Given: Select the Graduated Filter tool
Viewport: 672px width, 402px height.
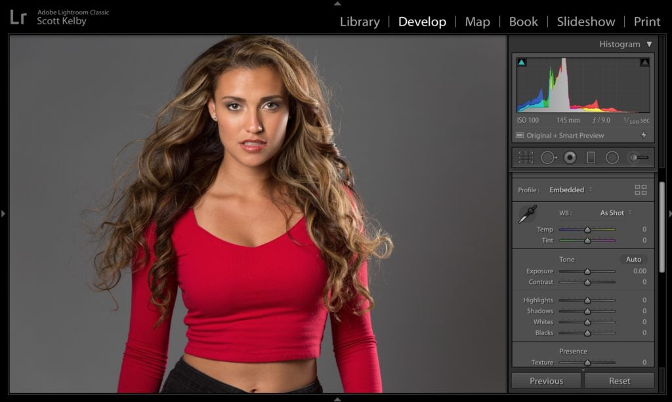Looking at the screenshot, I should coord(591,157).
